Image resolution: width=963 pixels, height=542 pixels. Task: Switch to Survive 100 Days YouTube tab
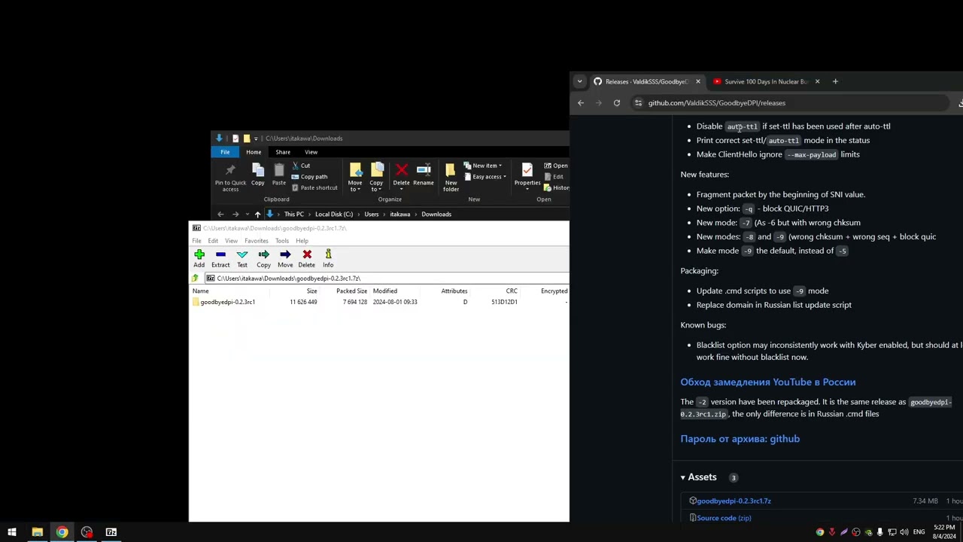[x=765, y=81]
